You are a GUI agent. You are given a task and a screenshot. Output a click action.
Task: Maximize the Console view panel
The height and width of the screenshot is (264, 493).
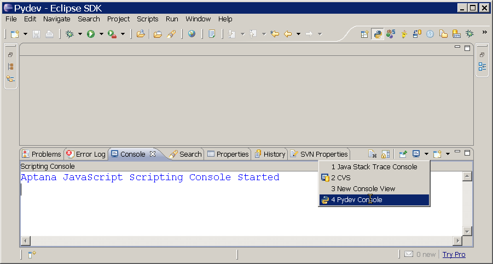click(467, 152)
